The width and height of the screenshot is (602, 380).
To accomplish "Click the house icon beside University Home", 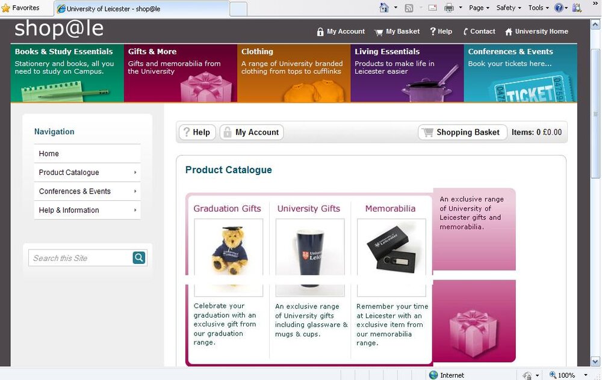I will point(509,32).
